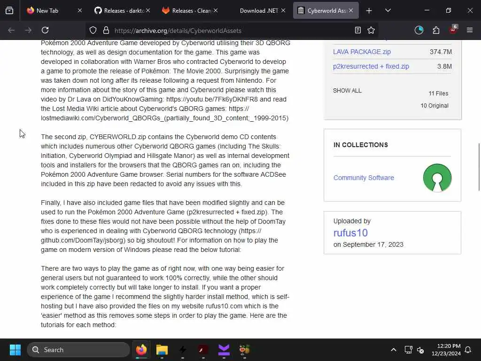
Task: Open a new browser tab
Action: point(369,11)
